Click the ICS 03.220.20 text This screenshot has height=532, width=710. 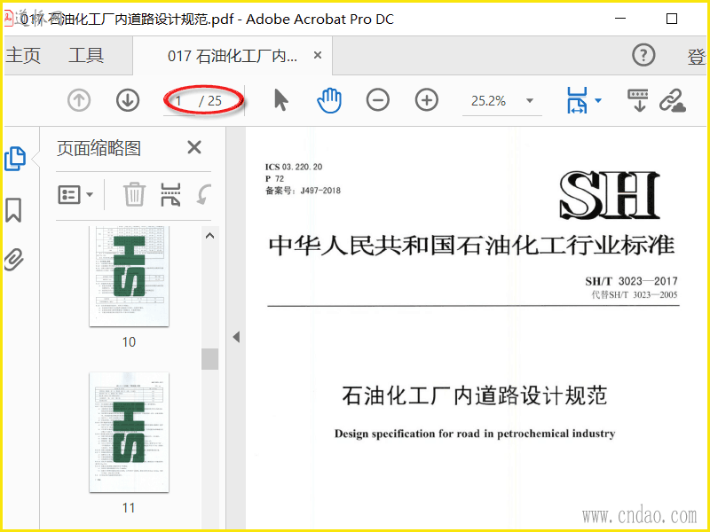coord(294,167)
